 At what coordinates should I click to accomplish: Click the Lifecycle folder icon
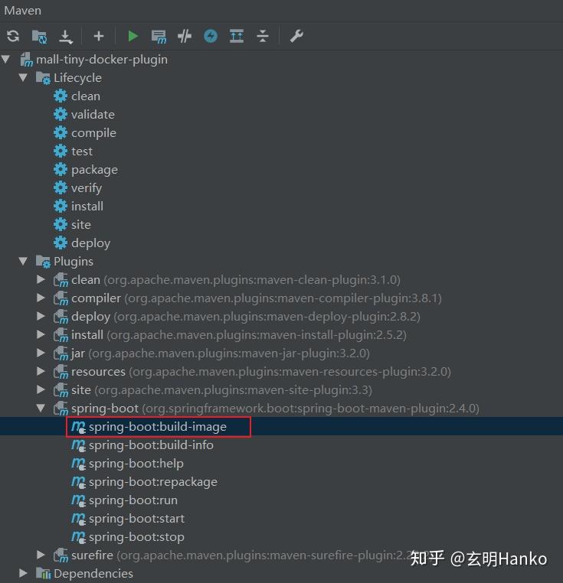coord(43,78)
